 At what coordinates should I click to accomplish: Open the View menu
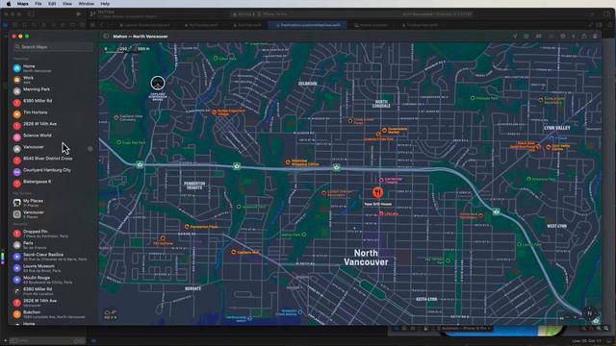[x=67, y=4]
